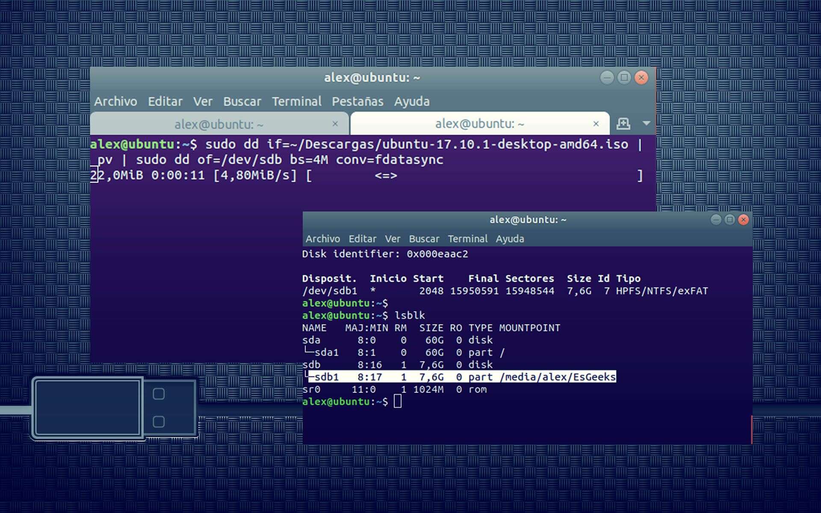The width and height of the screenshot is (821, 513).
Task: Open the Ayuda menu in the lsblk window
Action: click(x=510, y=239)
